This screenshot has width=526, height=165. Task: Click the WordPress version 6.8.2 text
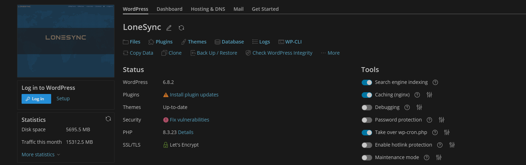[x=168, y=82]
